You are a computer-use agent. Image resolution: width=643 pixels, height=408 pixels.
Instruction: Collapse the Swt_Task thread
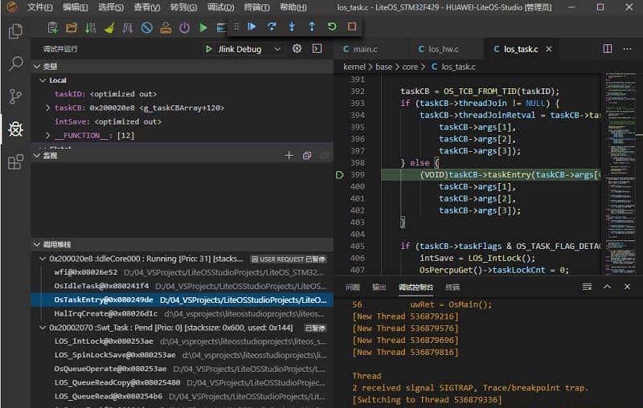43,328
